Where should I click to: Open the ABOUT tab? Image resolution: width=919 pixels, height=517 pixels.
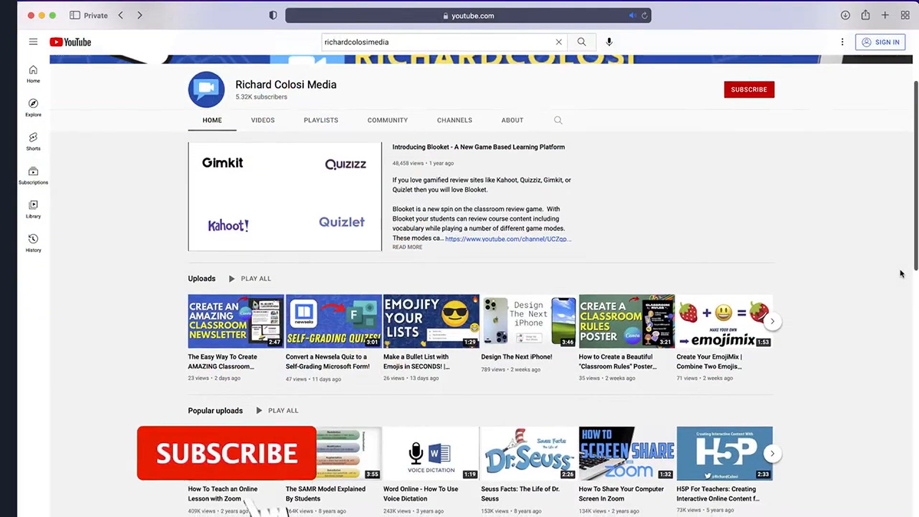512,120
